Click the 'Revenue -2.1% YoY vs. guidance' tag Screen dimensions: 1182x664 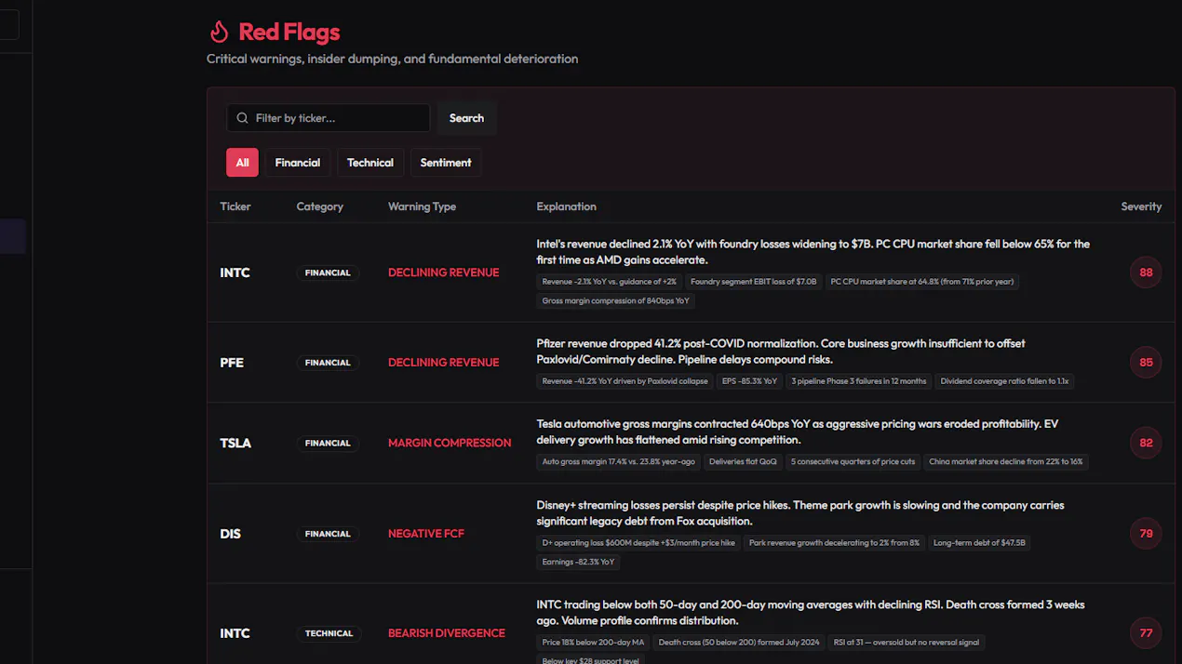click(x=609, y=282)
